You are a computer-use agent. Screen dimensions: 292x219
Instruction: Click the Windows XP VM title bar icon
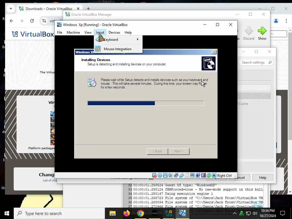(59, 25)
